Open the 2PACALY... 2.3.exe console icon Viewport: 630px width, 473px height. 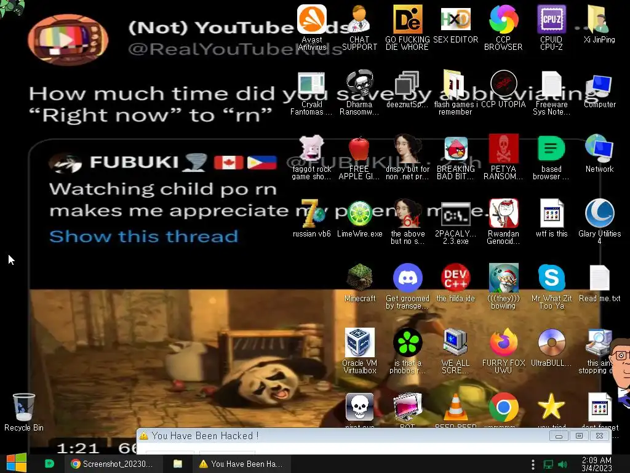pyautogui.click(x=455, y=222)
